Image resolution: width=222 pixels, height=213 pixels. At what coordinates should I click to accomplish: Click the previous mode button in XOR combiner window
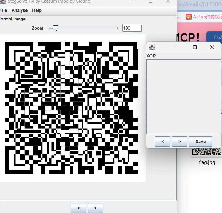click(163, 141)
